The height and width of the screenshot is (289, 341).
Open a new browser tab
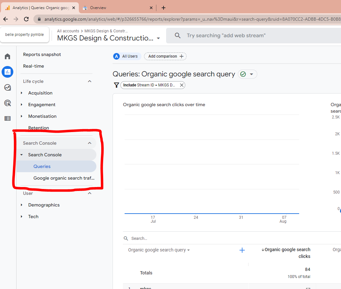pos(164,8)
